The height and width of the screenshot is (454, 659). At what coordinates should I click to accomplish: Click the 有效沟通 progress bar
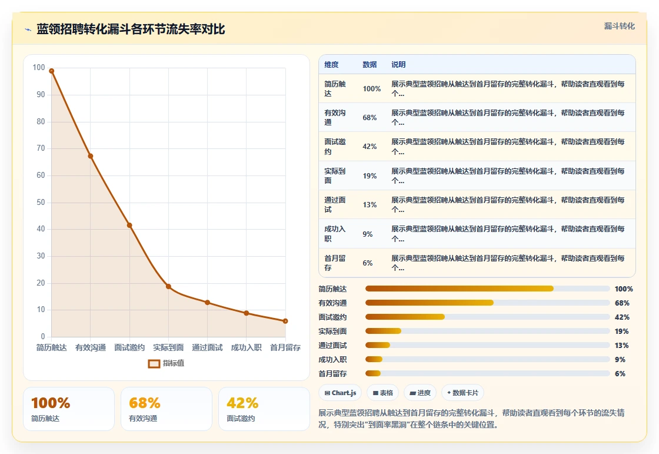(x=488, y=303)
